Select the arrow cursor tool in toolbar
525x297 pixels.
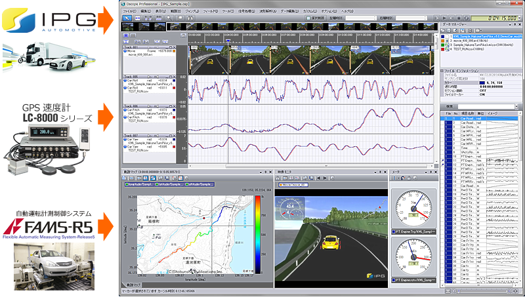pyautogui.click(x=127, y=18)
